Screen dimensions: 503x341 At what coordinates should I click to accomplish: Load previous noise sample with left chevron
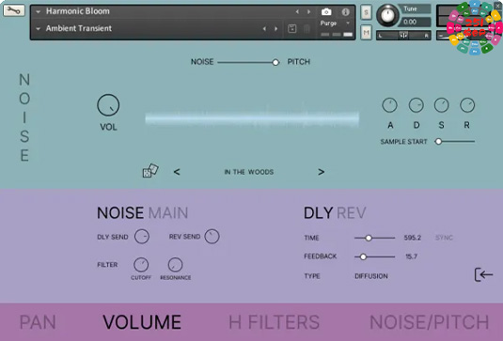tap(177, 172)
